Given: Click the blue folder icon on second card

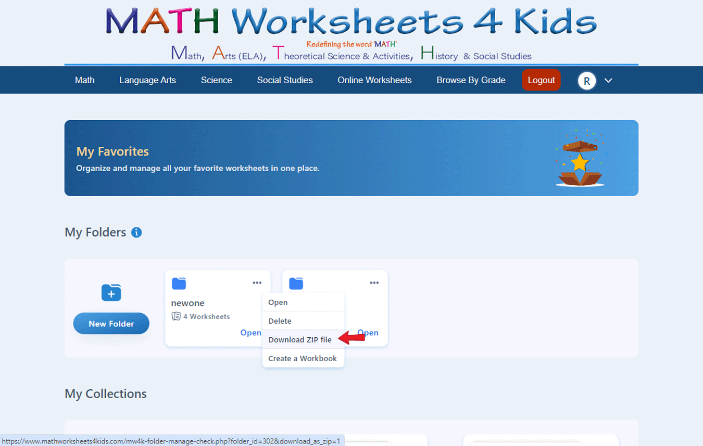Looking at the screenshot, I should click(x=296, y=283).
